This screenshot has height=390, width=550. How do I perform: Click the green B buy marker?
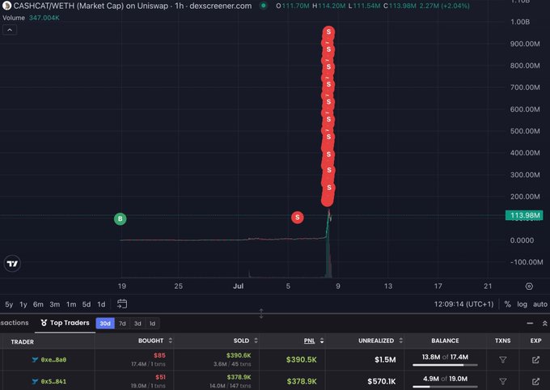[121, 219]
